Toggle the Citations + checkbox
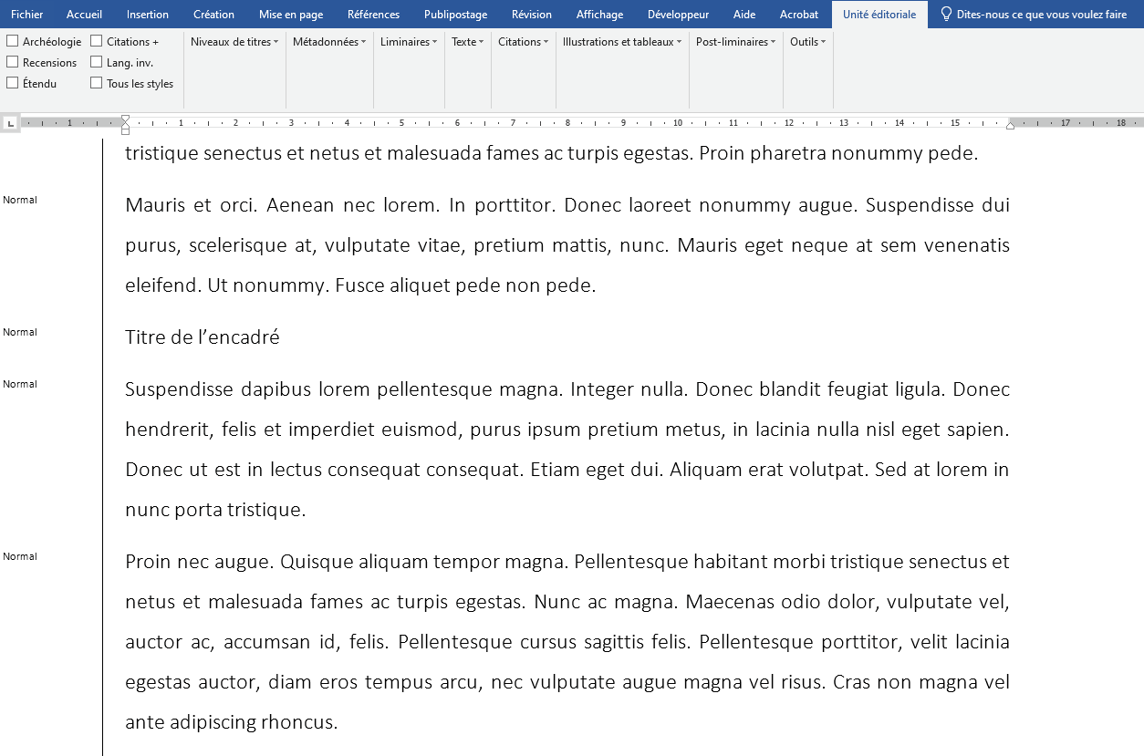The width and height of the screenshot is (1144, 756). pyautogui.click(x=97, y=41)
